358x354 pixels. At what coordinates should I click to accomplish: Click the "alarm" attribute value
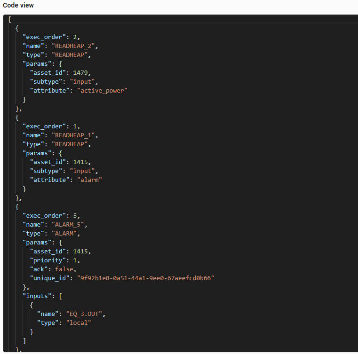[89, 180]
